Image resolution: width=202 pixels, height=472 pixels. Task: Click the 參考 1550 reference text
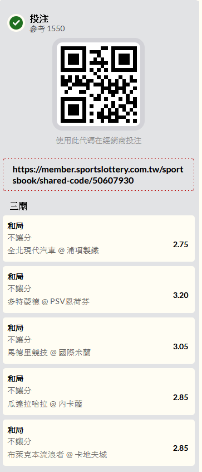coord(47,29)
